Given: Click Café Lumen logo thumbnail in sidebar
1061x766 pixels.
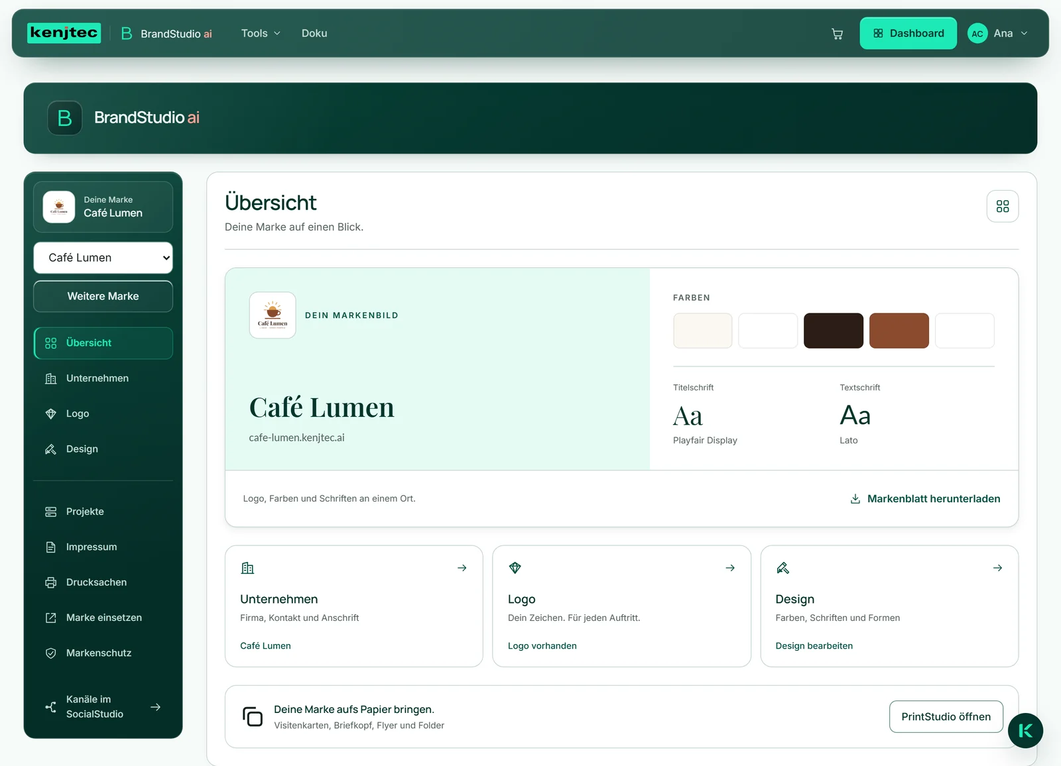Looking at the screenshot, I should pos(59,207).
